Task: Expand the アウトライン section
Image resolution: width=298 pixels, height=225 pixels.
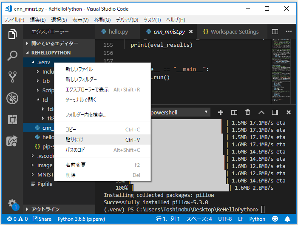Action: (59, 209)
